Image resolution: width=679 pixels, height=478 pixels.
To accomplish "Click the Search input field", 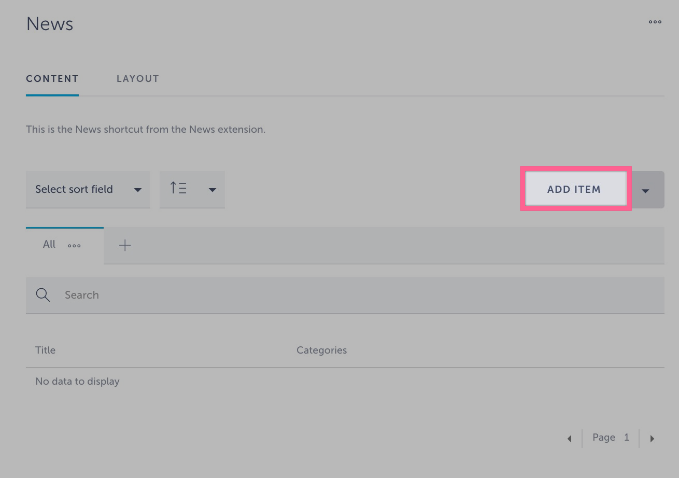I will (x=207, y=294).
